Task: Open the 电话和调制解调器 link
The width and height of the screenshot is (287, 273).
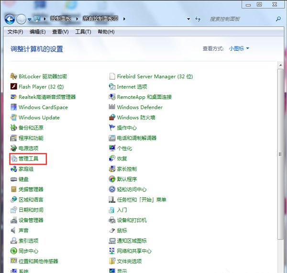Action: [x=137, y=138]
